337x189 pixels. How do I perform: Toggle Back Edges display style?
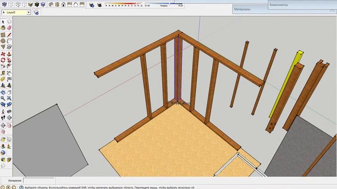[11, 4]
